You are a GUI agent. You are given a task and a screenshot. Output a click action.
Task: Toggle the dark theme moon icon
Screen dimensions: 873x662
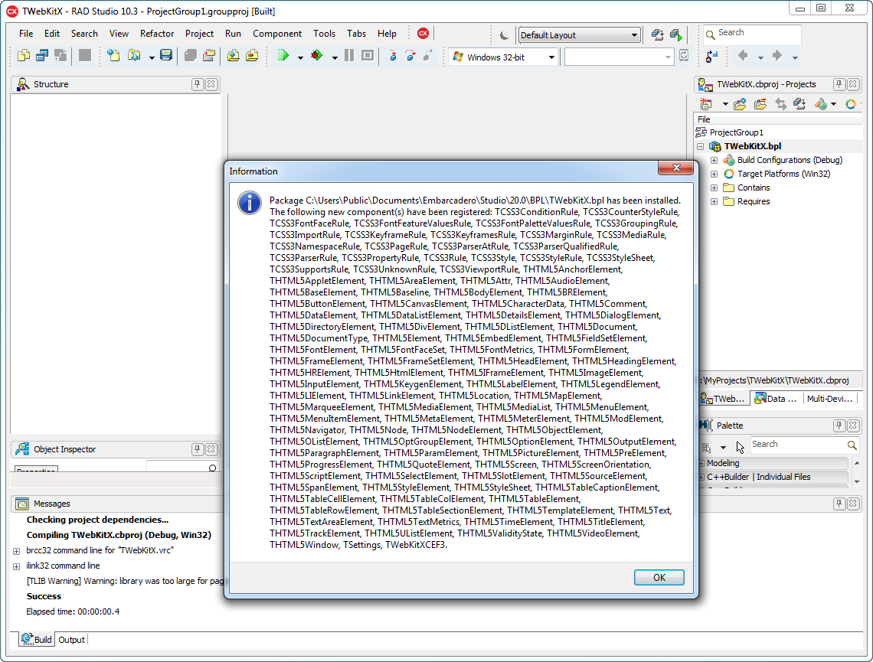(505, 35)
